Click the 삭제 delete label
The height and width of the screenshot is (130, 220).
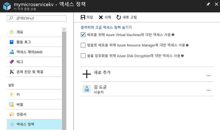(108, 17)
